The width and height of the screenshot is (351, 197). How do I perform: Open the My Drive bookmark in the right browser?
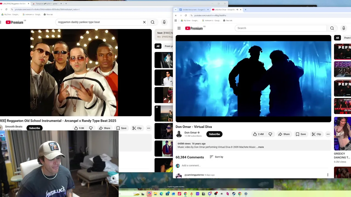pos(190,21)
